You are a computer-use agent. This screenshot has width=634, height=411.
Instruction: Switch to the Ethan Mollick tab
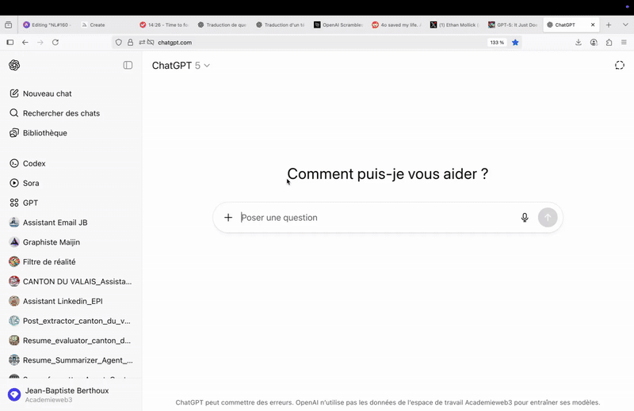(455, 25)
